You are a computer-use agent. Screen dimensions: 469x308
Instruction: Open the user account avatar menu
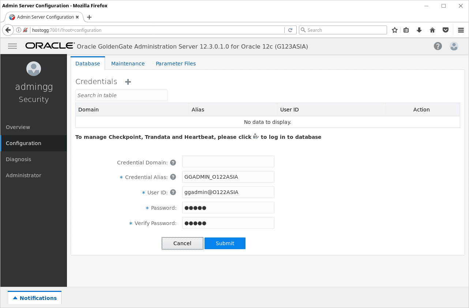(x=454, y=46)
